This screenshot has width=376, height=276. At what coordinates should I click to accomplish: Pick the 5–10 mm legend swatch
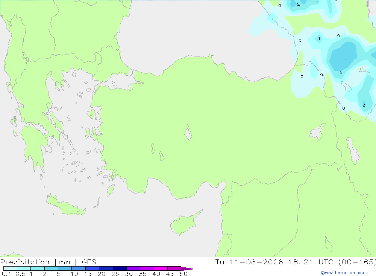coord(65,268)
